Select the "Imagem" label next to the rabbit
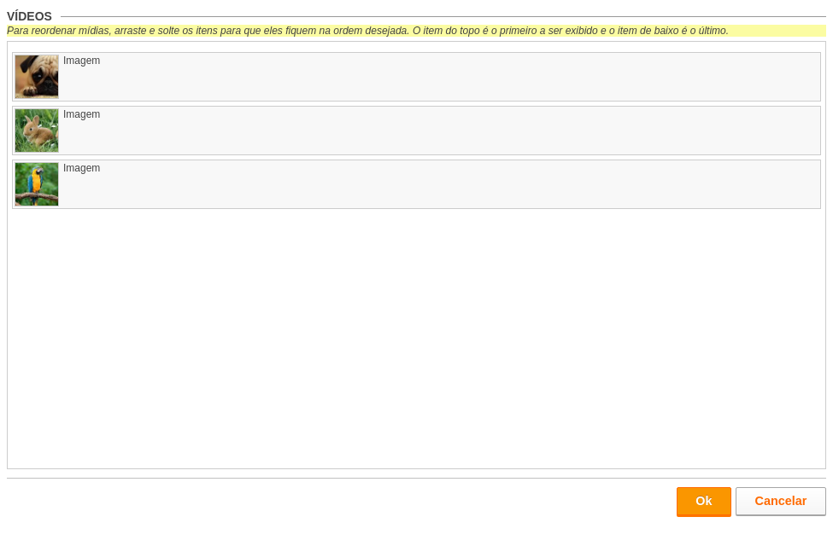 pyautogui.click(x=81, y=114)
